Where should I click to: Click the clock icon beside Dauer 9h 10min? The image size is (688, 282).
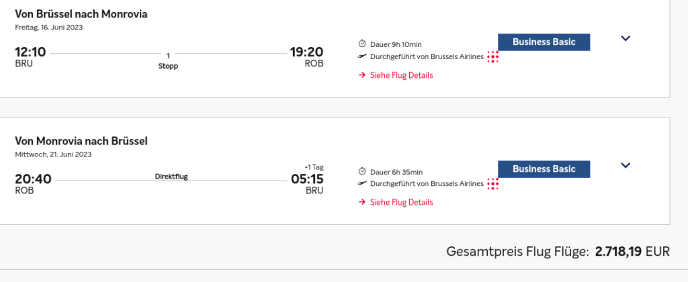(362, 44)
